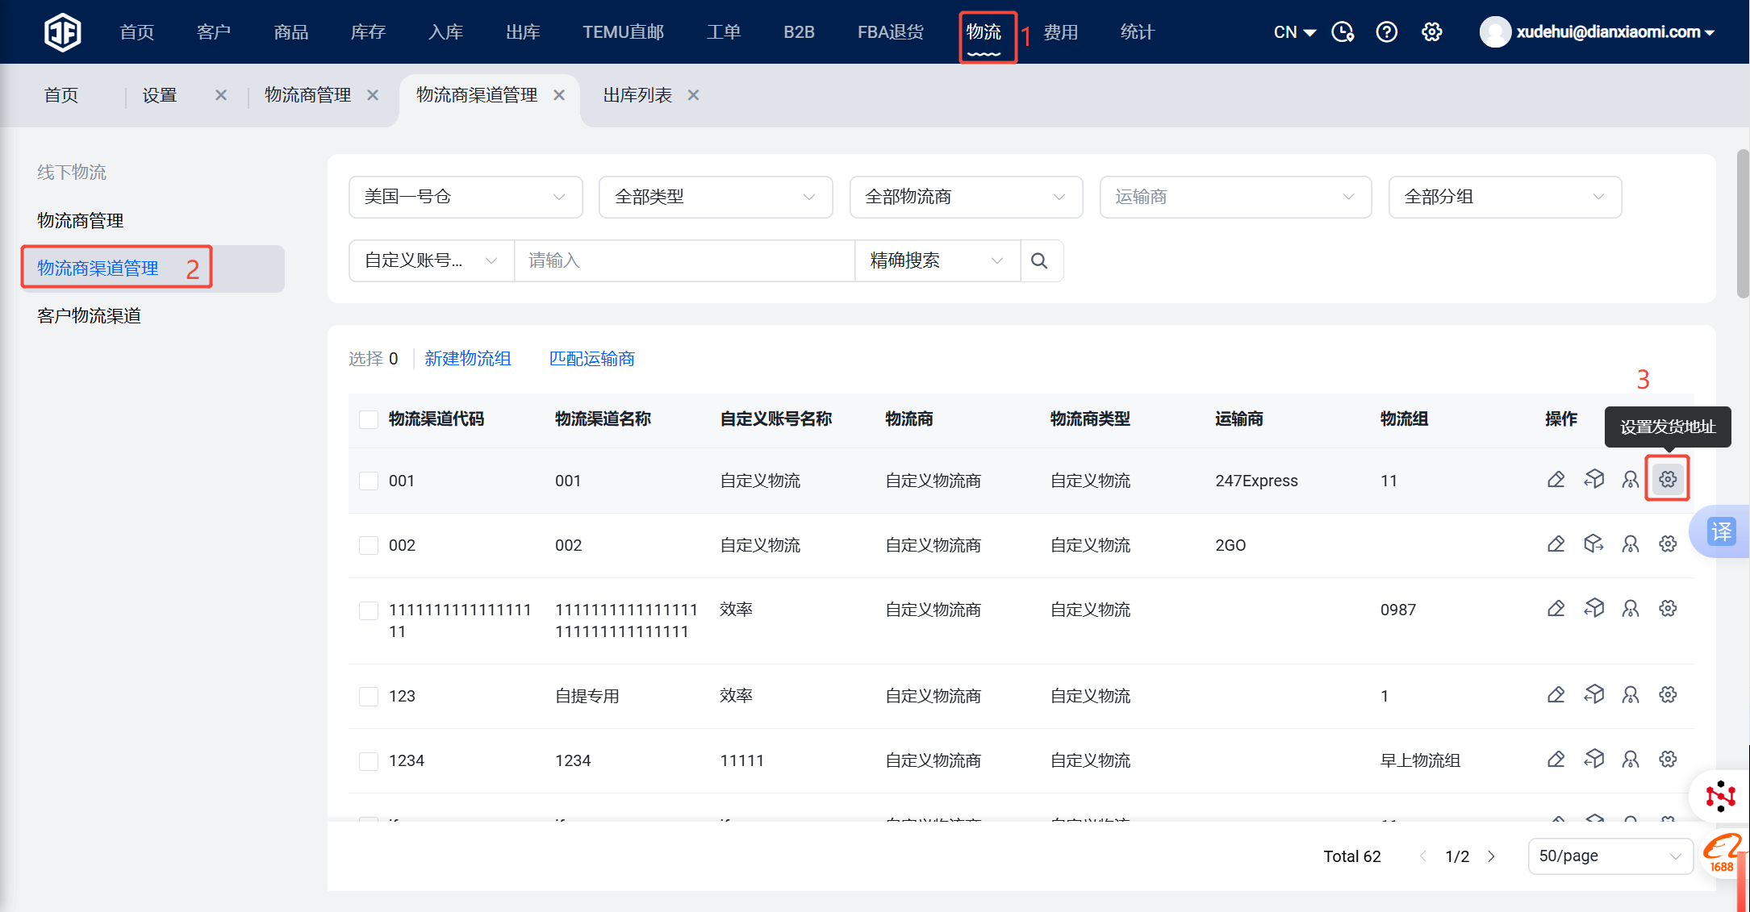
Task: Open the TEMU直邮 top menu
Action: pos(623,32)
